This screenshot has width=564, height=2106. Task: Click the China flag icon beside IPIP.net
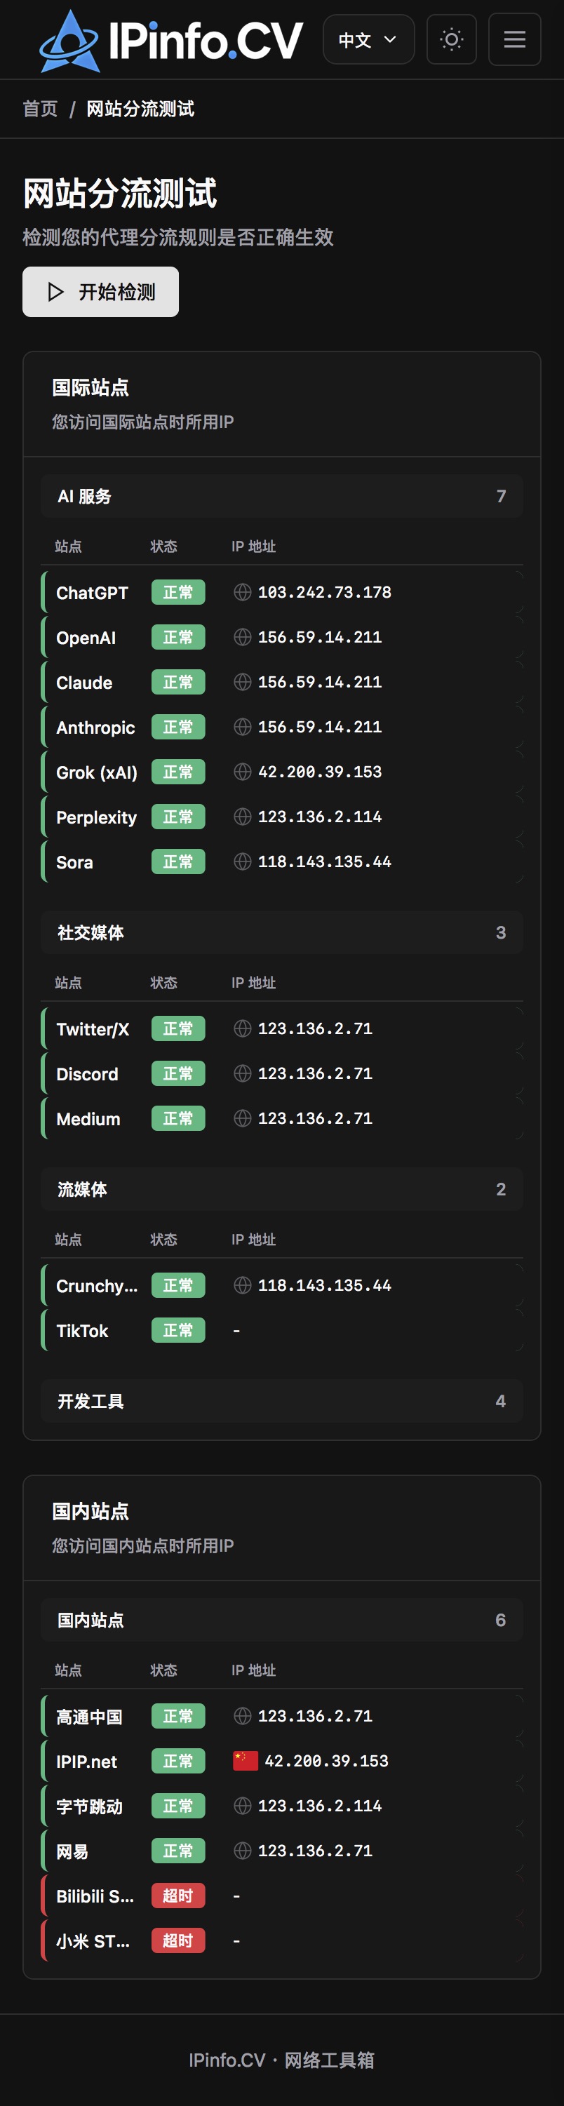click(246, 1760)
